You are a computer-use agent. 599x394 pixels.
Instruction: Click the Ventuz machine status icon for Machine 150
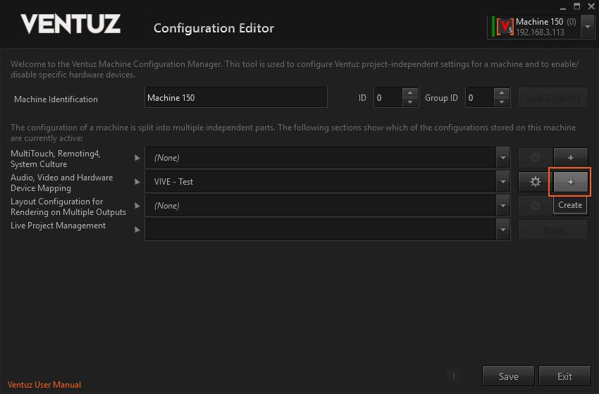pyautogui.click(x=503, y=27)
